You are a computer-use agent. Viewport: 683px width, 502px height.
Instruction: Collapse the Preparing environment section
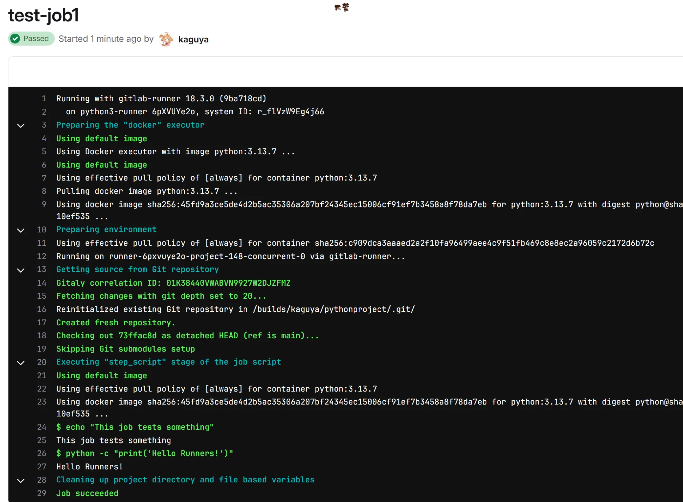tap(21, 230)
